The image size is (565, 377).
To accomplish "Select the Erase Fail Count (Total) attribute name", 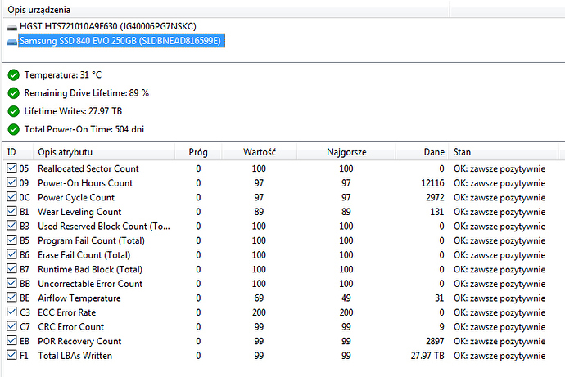I will (x=84, y=254).
